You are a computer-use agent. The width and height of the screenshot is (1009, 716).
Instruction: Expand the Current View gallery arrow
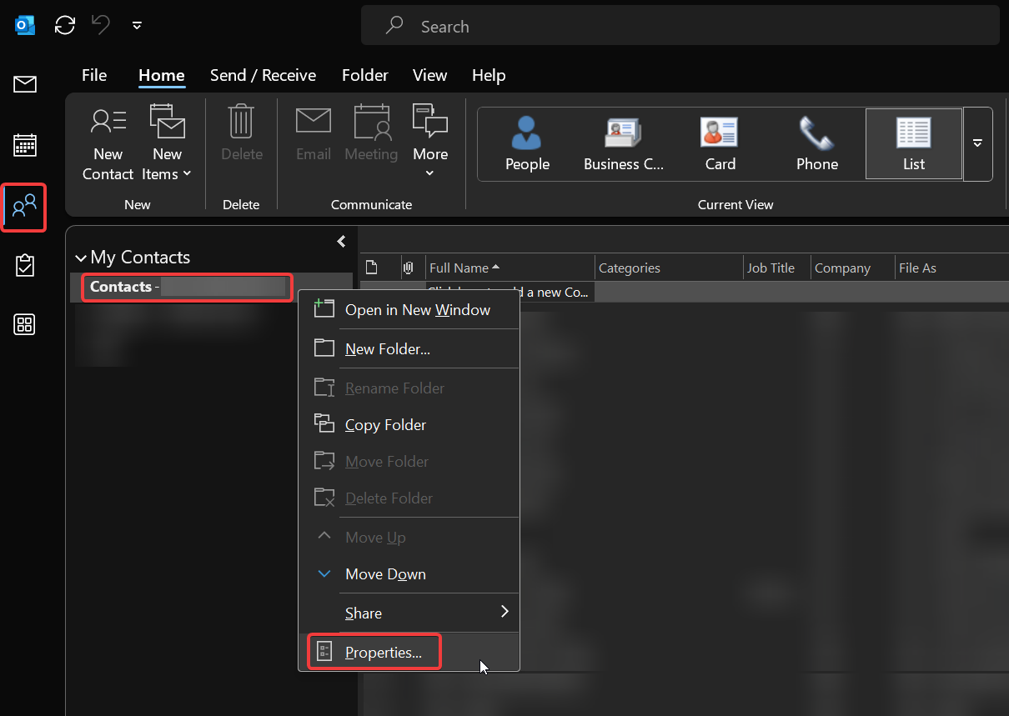click(977, 143)
